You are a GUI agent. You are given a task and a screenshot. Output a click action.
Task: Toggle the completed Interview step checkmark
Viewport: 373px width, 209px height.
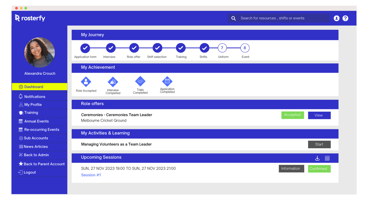pyautogui.click(x=110, y=48)
